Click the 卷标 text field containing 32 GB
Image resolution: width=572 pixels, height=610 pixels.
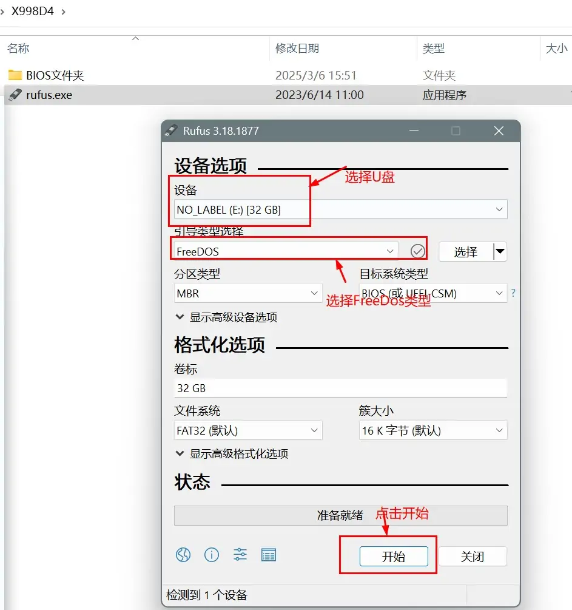[x=340, y=388]
